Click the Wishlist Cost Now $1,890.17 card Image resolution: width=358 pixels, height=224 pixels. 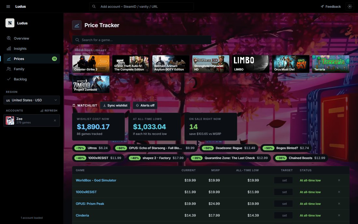98,127
